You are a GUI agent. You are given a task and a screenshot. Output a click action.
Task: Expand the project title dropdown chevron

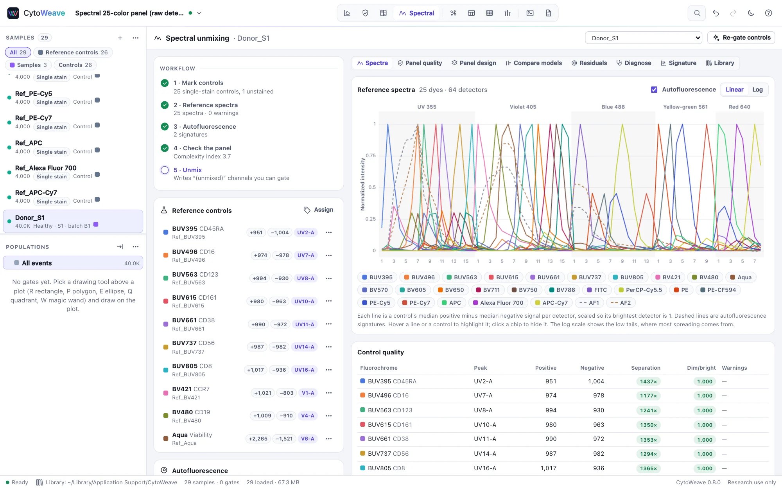point(199,13)
